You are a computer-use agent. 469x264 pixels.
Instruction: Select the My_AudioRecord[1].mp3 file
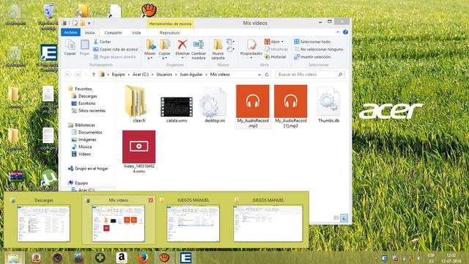point(291,106)
